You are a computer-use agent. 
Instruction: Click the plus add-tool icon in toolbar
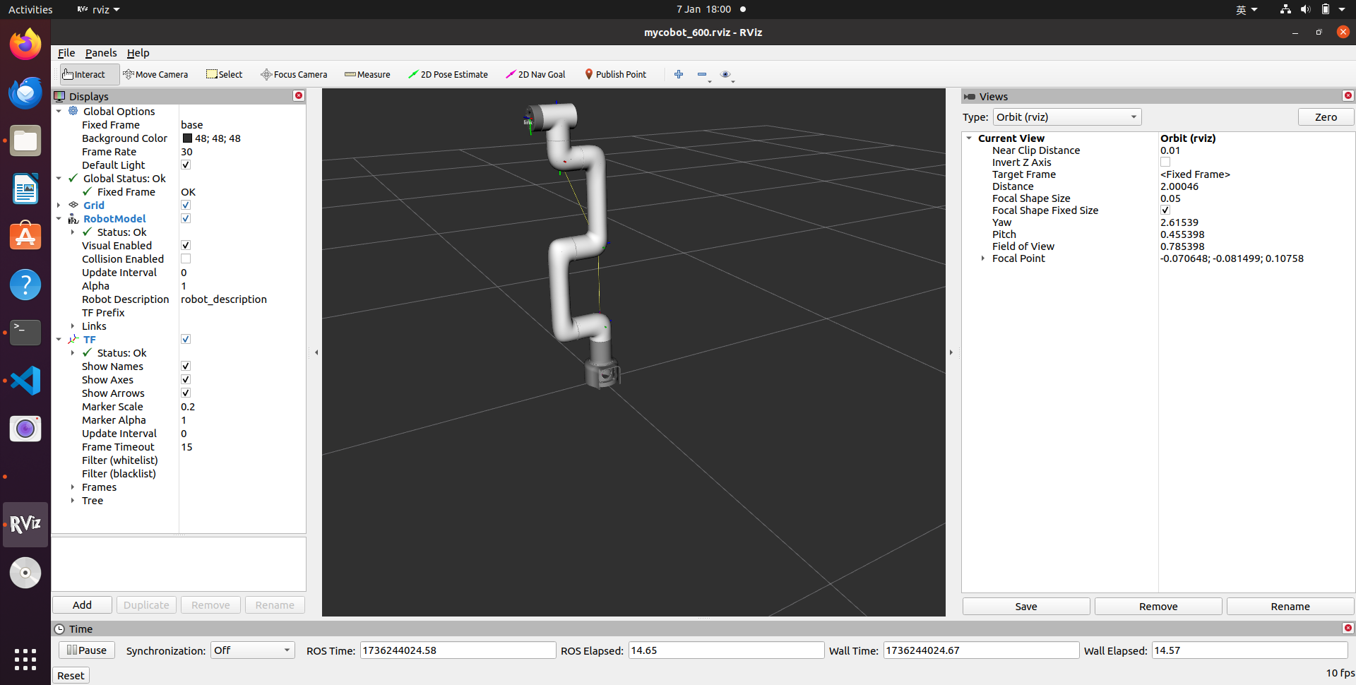[679, 74]
